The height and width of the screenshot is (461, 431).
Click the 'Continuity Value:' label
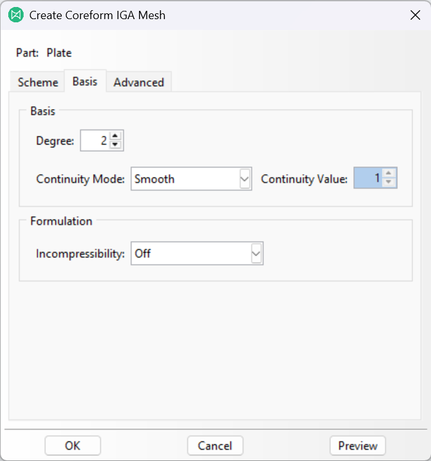pyautogui.click(x=304, y=179)
